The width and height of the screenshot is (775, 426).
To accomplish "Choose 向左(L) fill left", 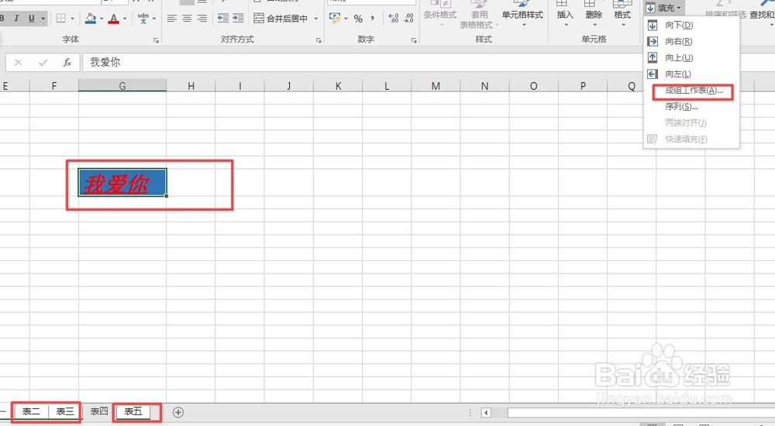I will point(691,74).
